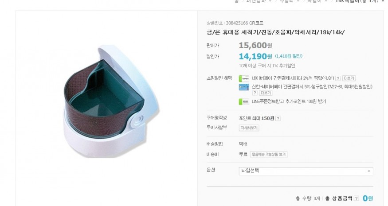The image size is (388, 206).
Task: Click help icon beside 총 상품금액
Action: 357,198
